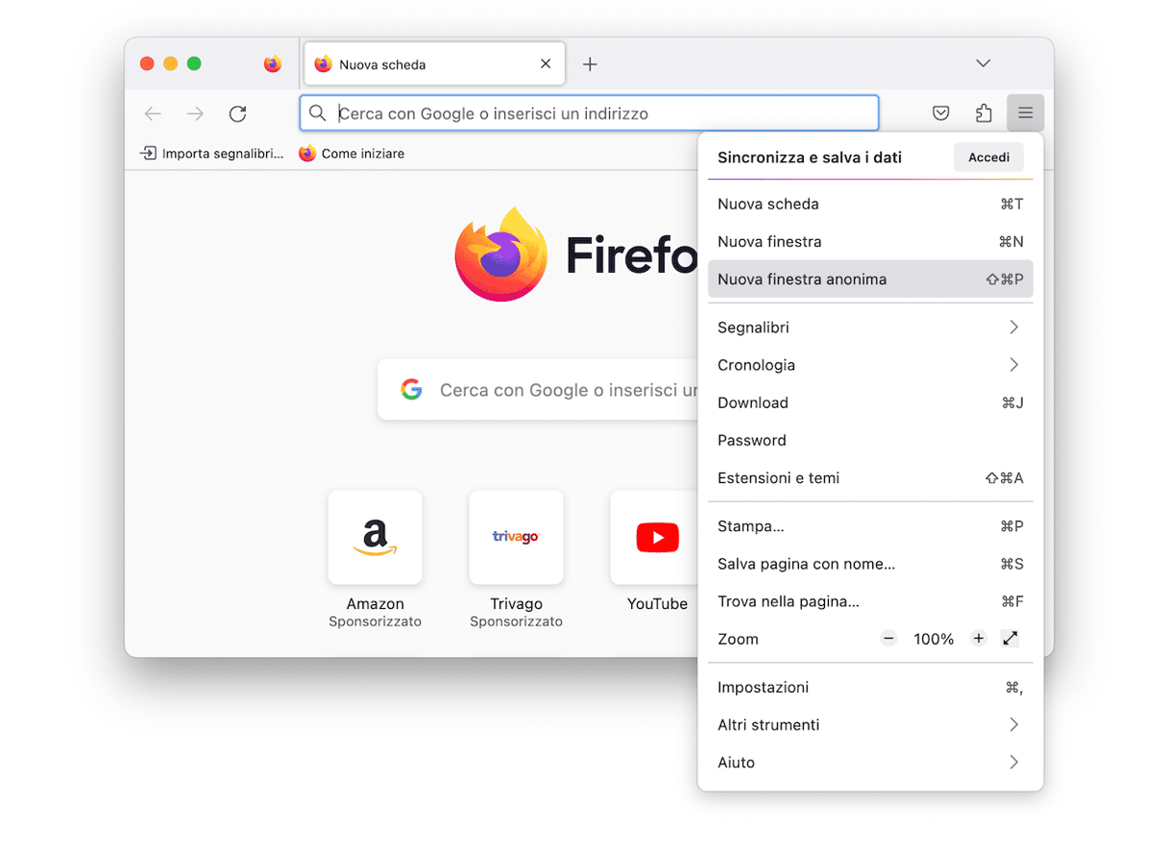Click the forward navigation arrow
The width and height of the screenshot is (1168, 849).
coord(195,113)
